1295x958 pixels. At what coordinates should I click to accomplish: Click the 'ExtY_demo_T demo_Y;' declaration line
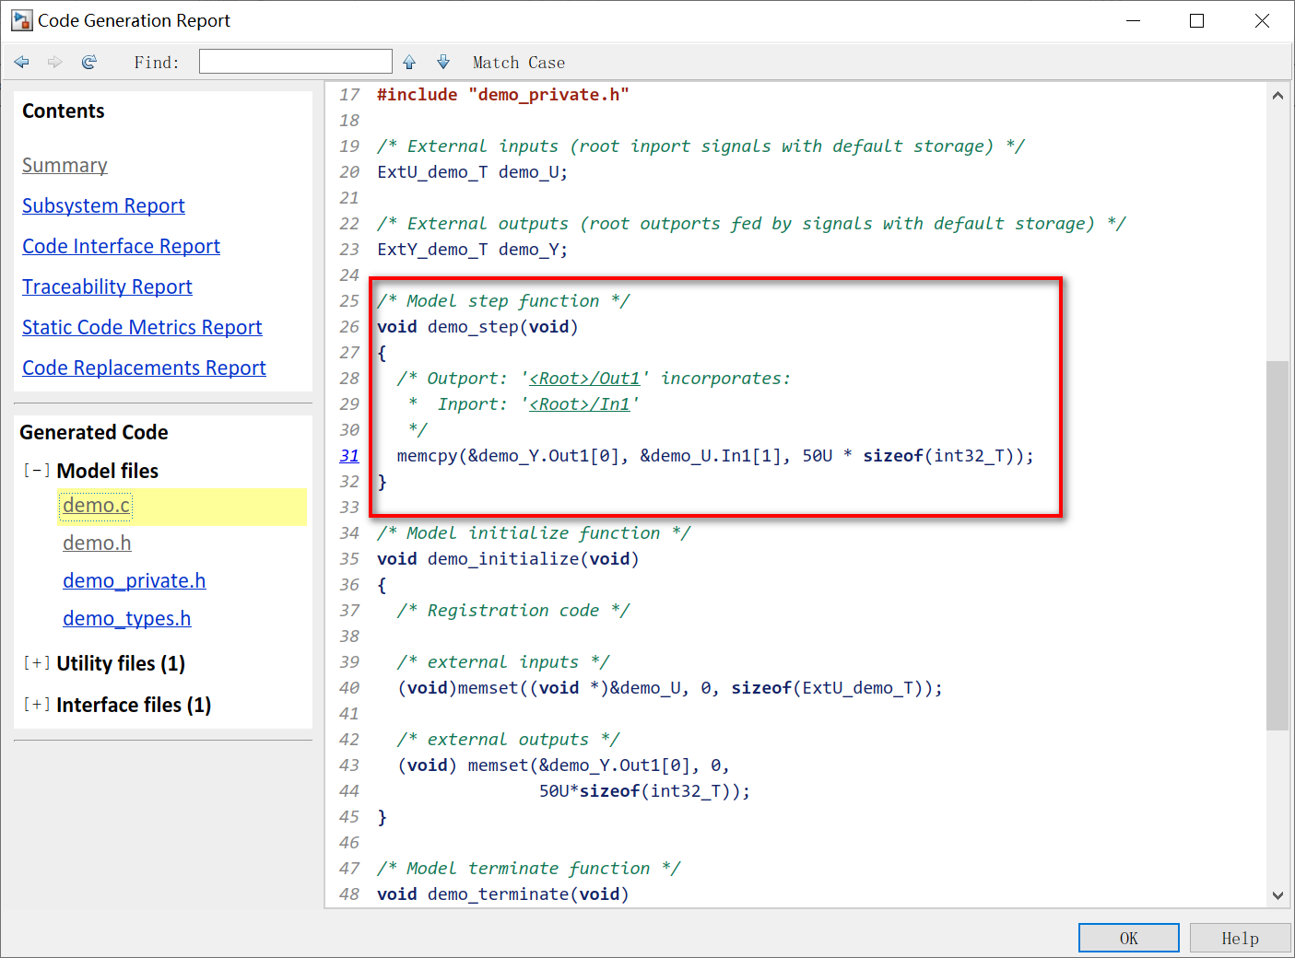pos(473,250)
